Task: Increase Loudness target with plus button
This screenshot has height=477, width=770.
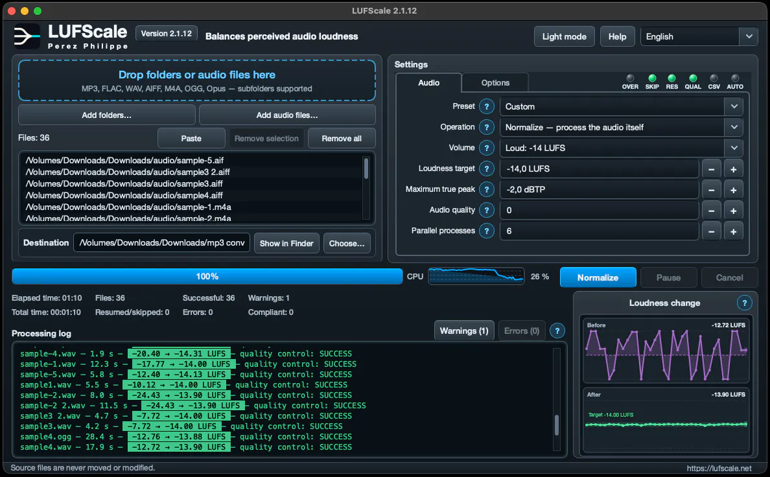Action: point(733,169)
